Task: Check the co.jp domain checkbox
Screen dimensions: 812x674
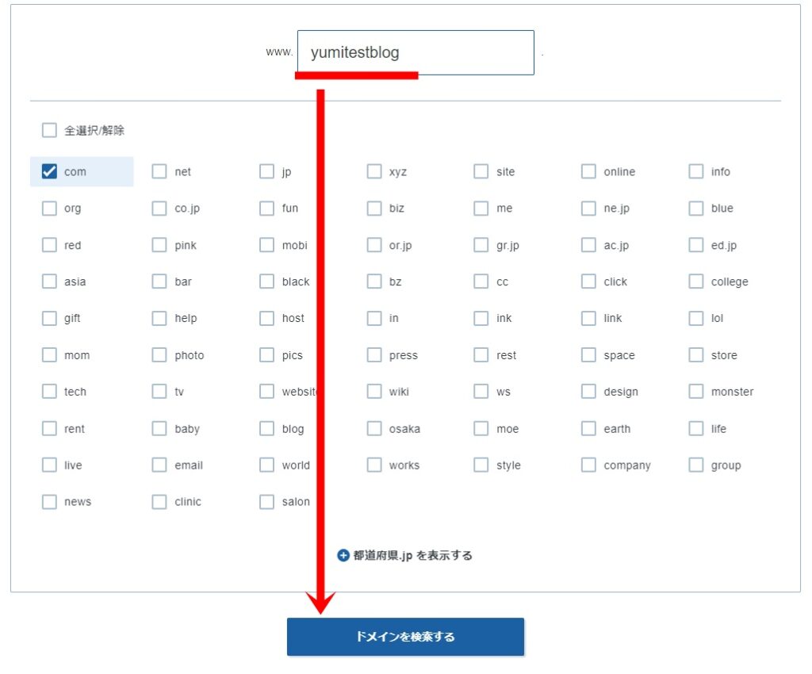Action: (159, 209)
